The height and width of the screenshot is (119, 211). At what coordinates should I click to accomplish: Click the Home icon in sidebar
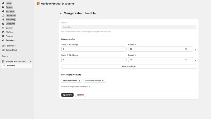(x=3, y=3)
